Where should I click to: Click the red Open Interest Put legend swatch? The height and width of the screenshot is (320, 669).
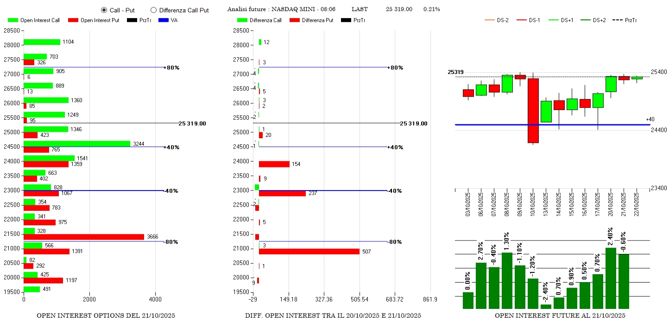[x=73, y=20]
